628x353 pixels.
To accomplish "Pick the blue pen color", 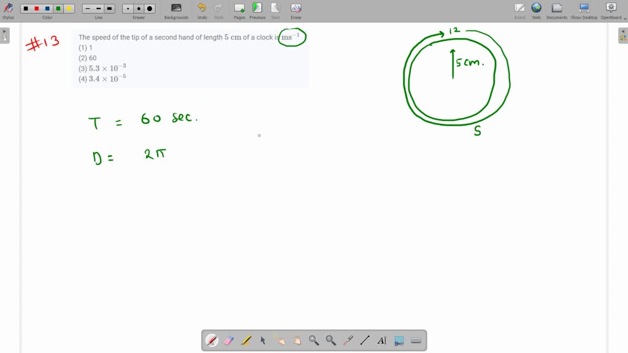I will click(47, 9).
